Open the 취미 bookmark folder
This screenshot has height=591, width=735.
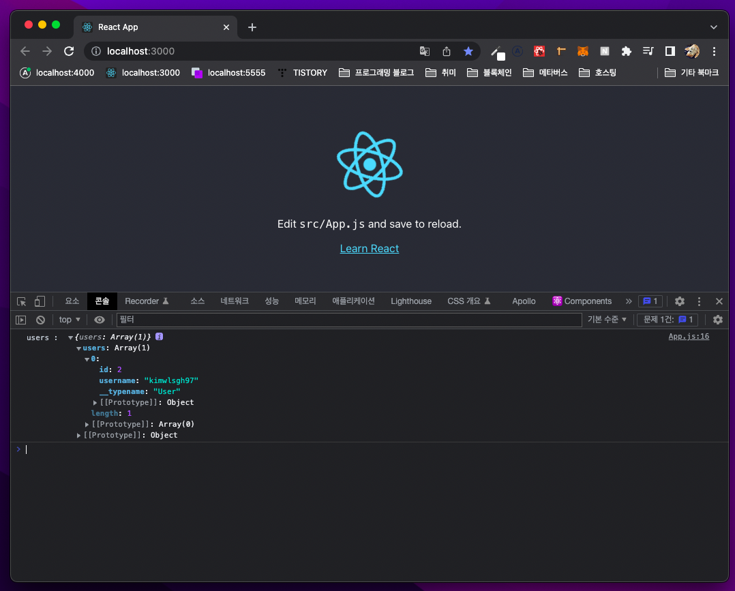click(x=440, y=73)
